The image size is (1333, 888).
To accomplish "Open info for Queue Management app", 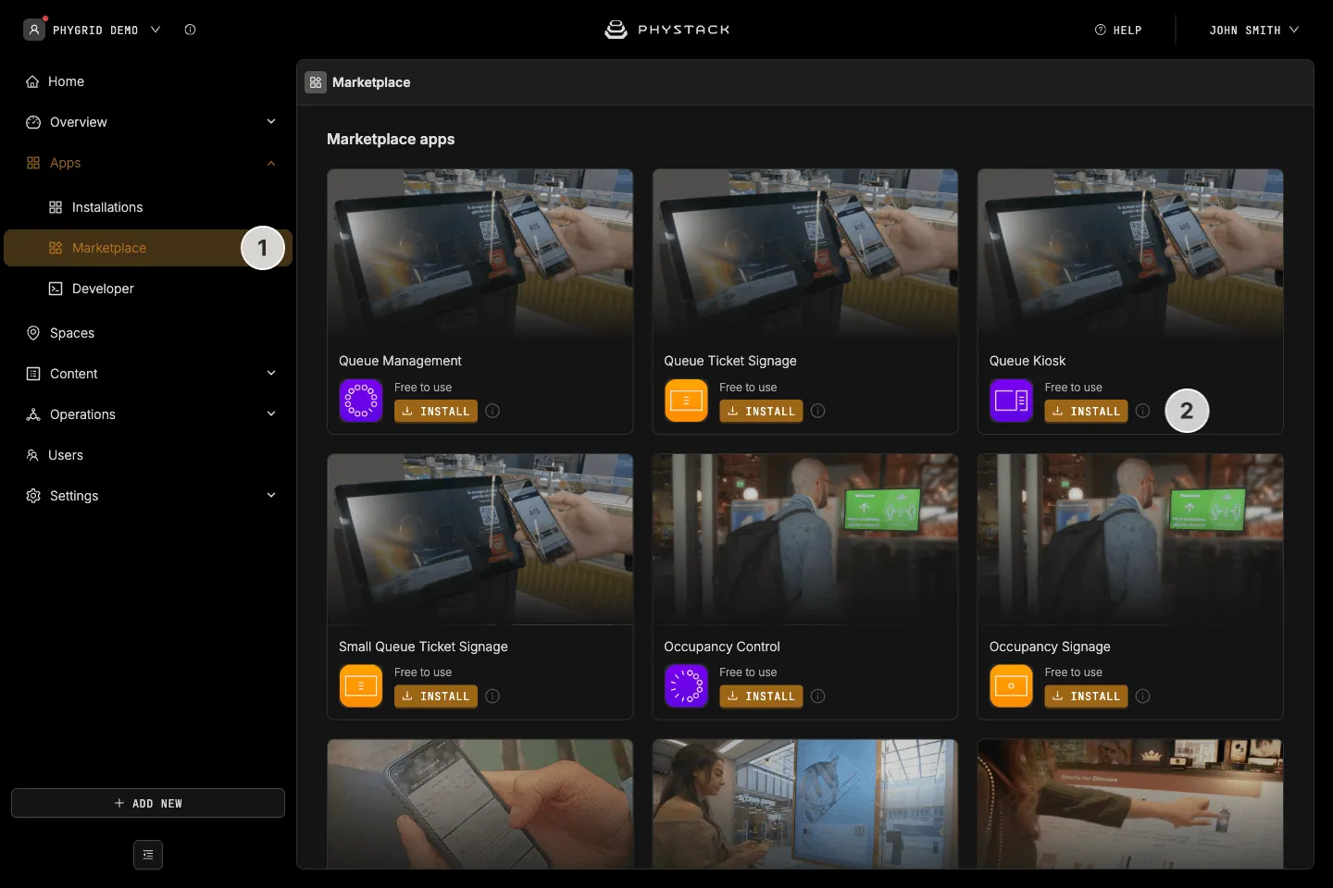I will click(492, 411).
